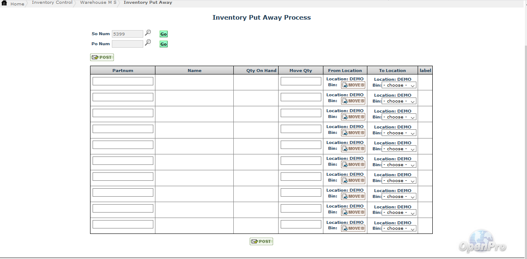Focus the Po Num input field
The width and height of the screenshot is (527, 259).
tap(127, 44)
